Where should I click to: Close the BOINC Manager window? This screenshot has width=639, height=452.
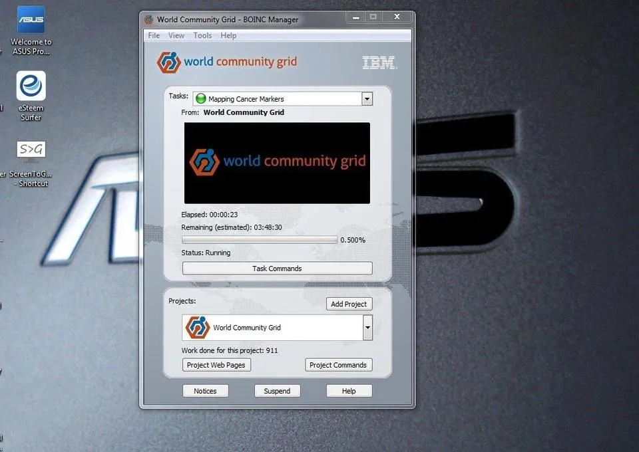pyautogui.click(x=397, y=17)
